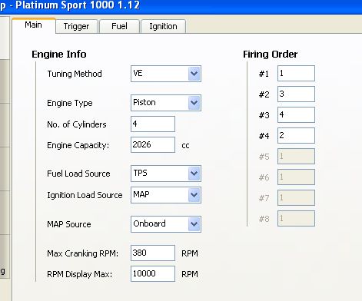Click the MAP Source label

(69, 224)
